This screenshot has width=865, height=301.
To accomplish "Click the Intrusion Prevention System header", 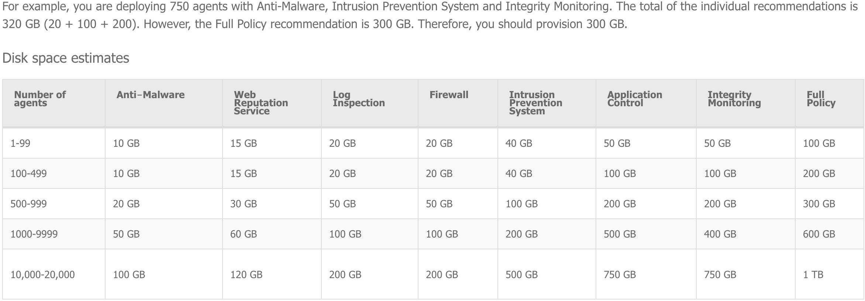I will click(535, 103).
